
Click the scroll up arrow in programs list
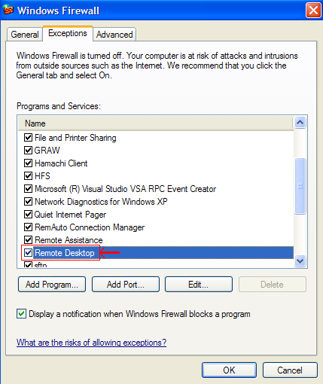click(300, 123)
